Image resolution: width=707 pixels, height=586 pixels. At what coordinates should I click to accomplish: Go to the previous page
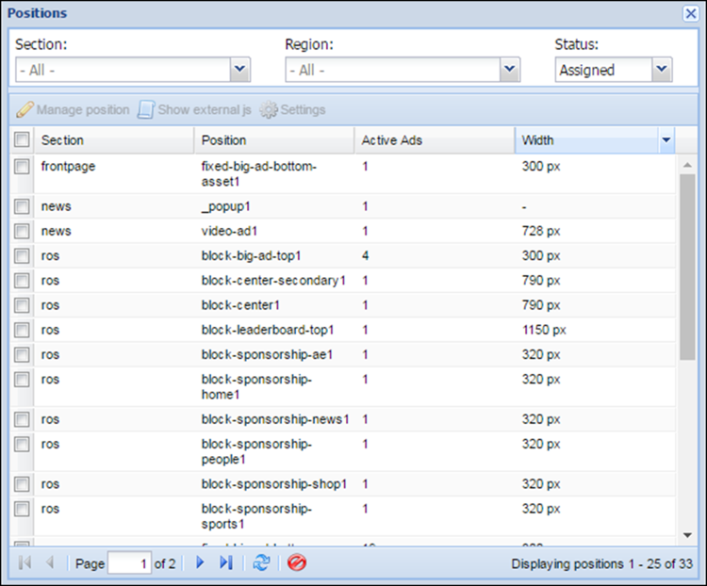[50, 562]
